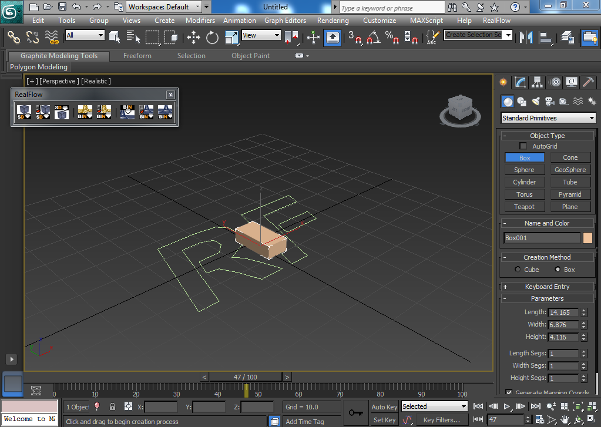This screenshot has width=601, height=427.
Task: Click the Length value field 14.165
Action: [x=563, y=312]
